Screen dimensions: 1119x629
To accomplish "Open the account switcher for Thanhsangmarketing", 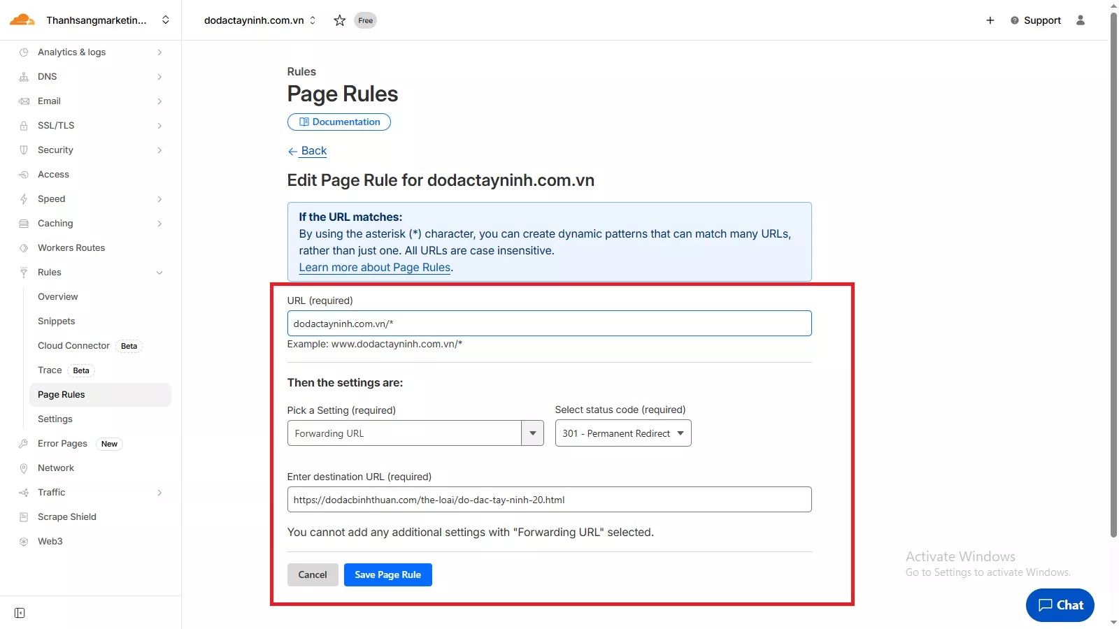I will click(x=166, y=20).
